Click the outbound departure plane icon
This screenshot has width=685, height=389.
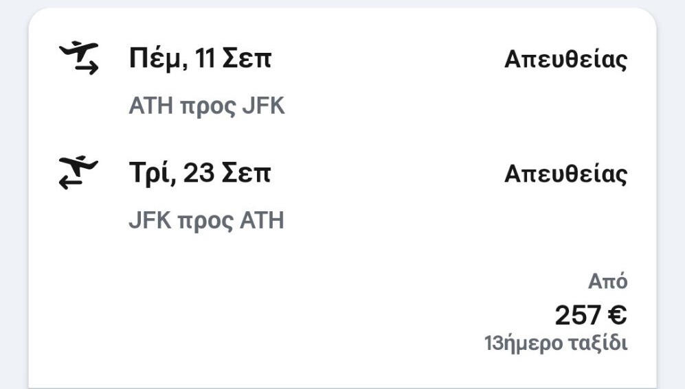point(79,58)
